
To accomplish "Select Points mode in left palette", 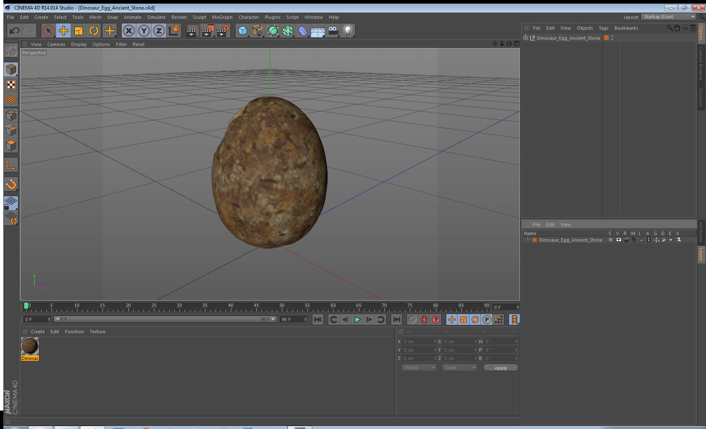I will pyautogui.click(x=11, y=115).
